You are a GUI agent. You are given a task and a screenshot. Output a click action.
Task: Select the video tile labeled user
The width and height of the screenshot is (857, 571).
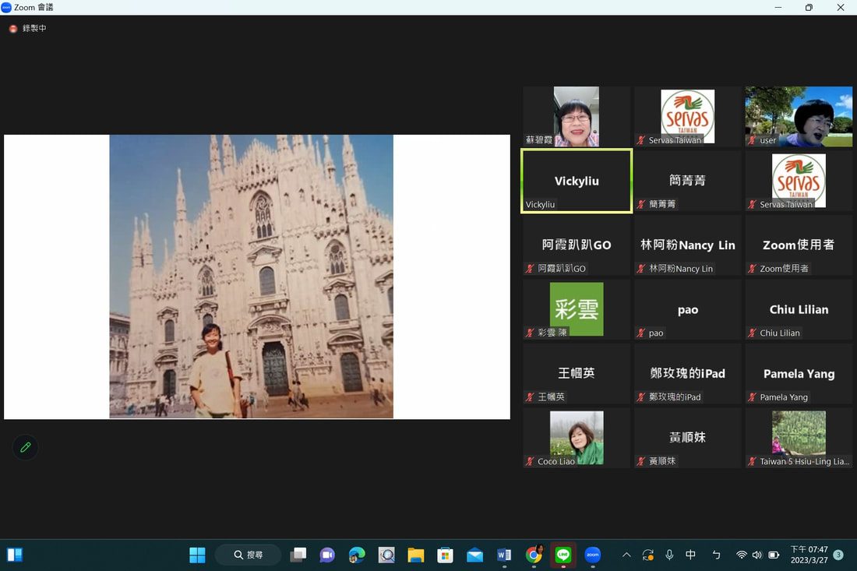pyautogui.click(x=799, y=116)
